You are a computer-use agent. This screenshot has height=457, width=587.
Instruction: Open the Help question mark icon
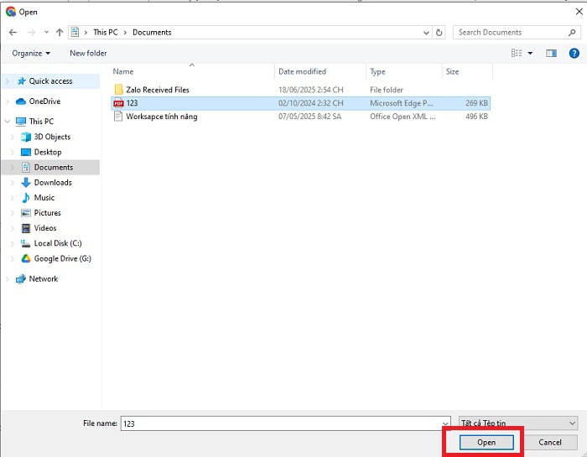coord(574,53)
